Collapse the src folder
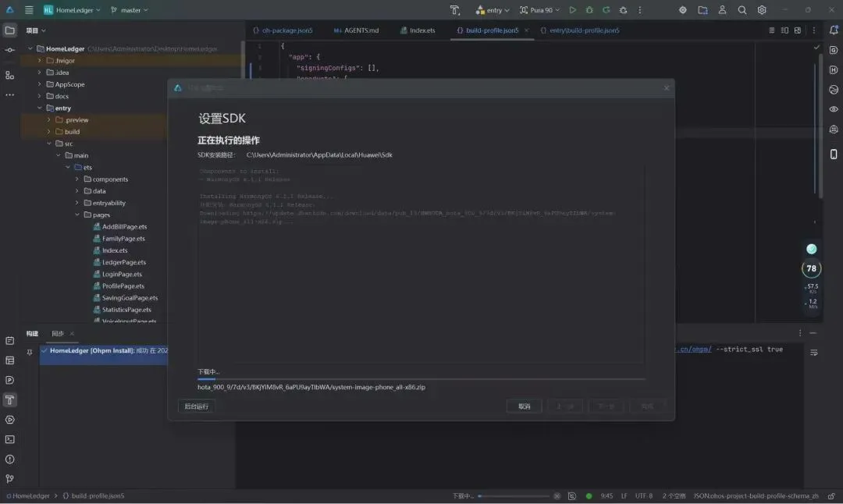This screenshot has height=504, width=843. coord(49,144)
